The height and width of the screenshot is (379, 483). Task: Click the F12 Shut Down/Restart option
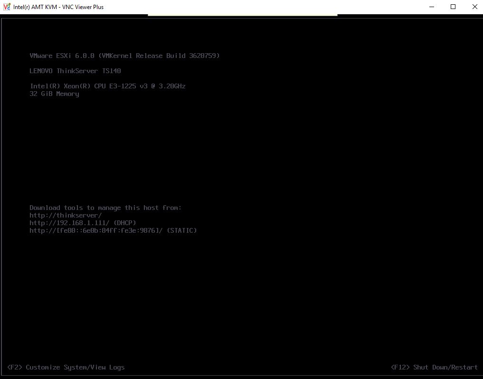click(x=434, y=367)
